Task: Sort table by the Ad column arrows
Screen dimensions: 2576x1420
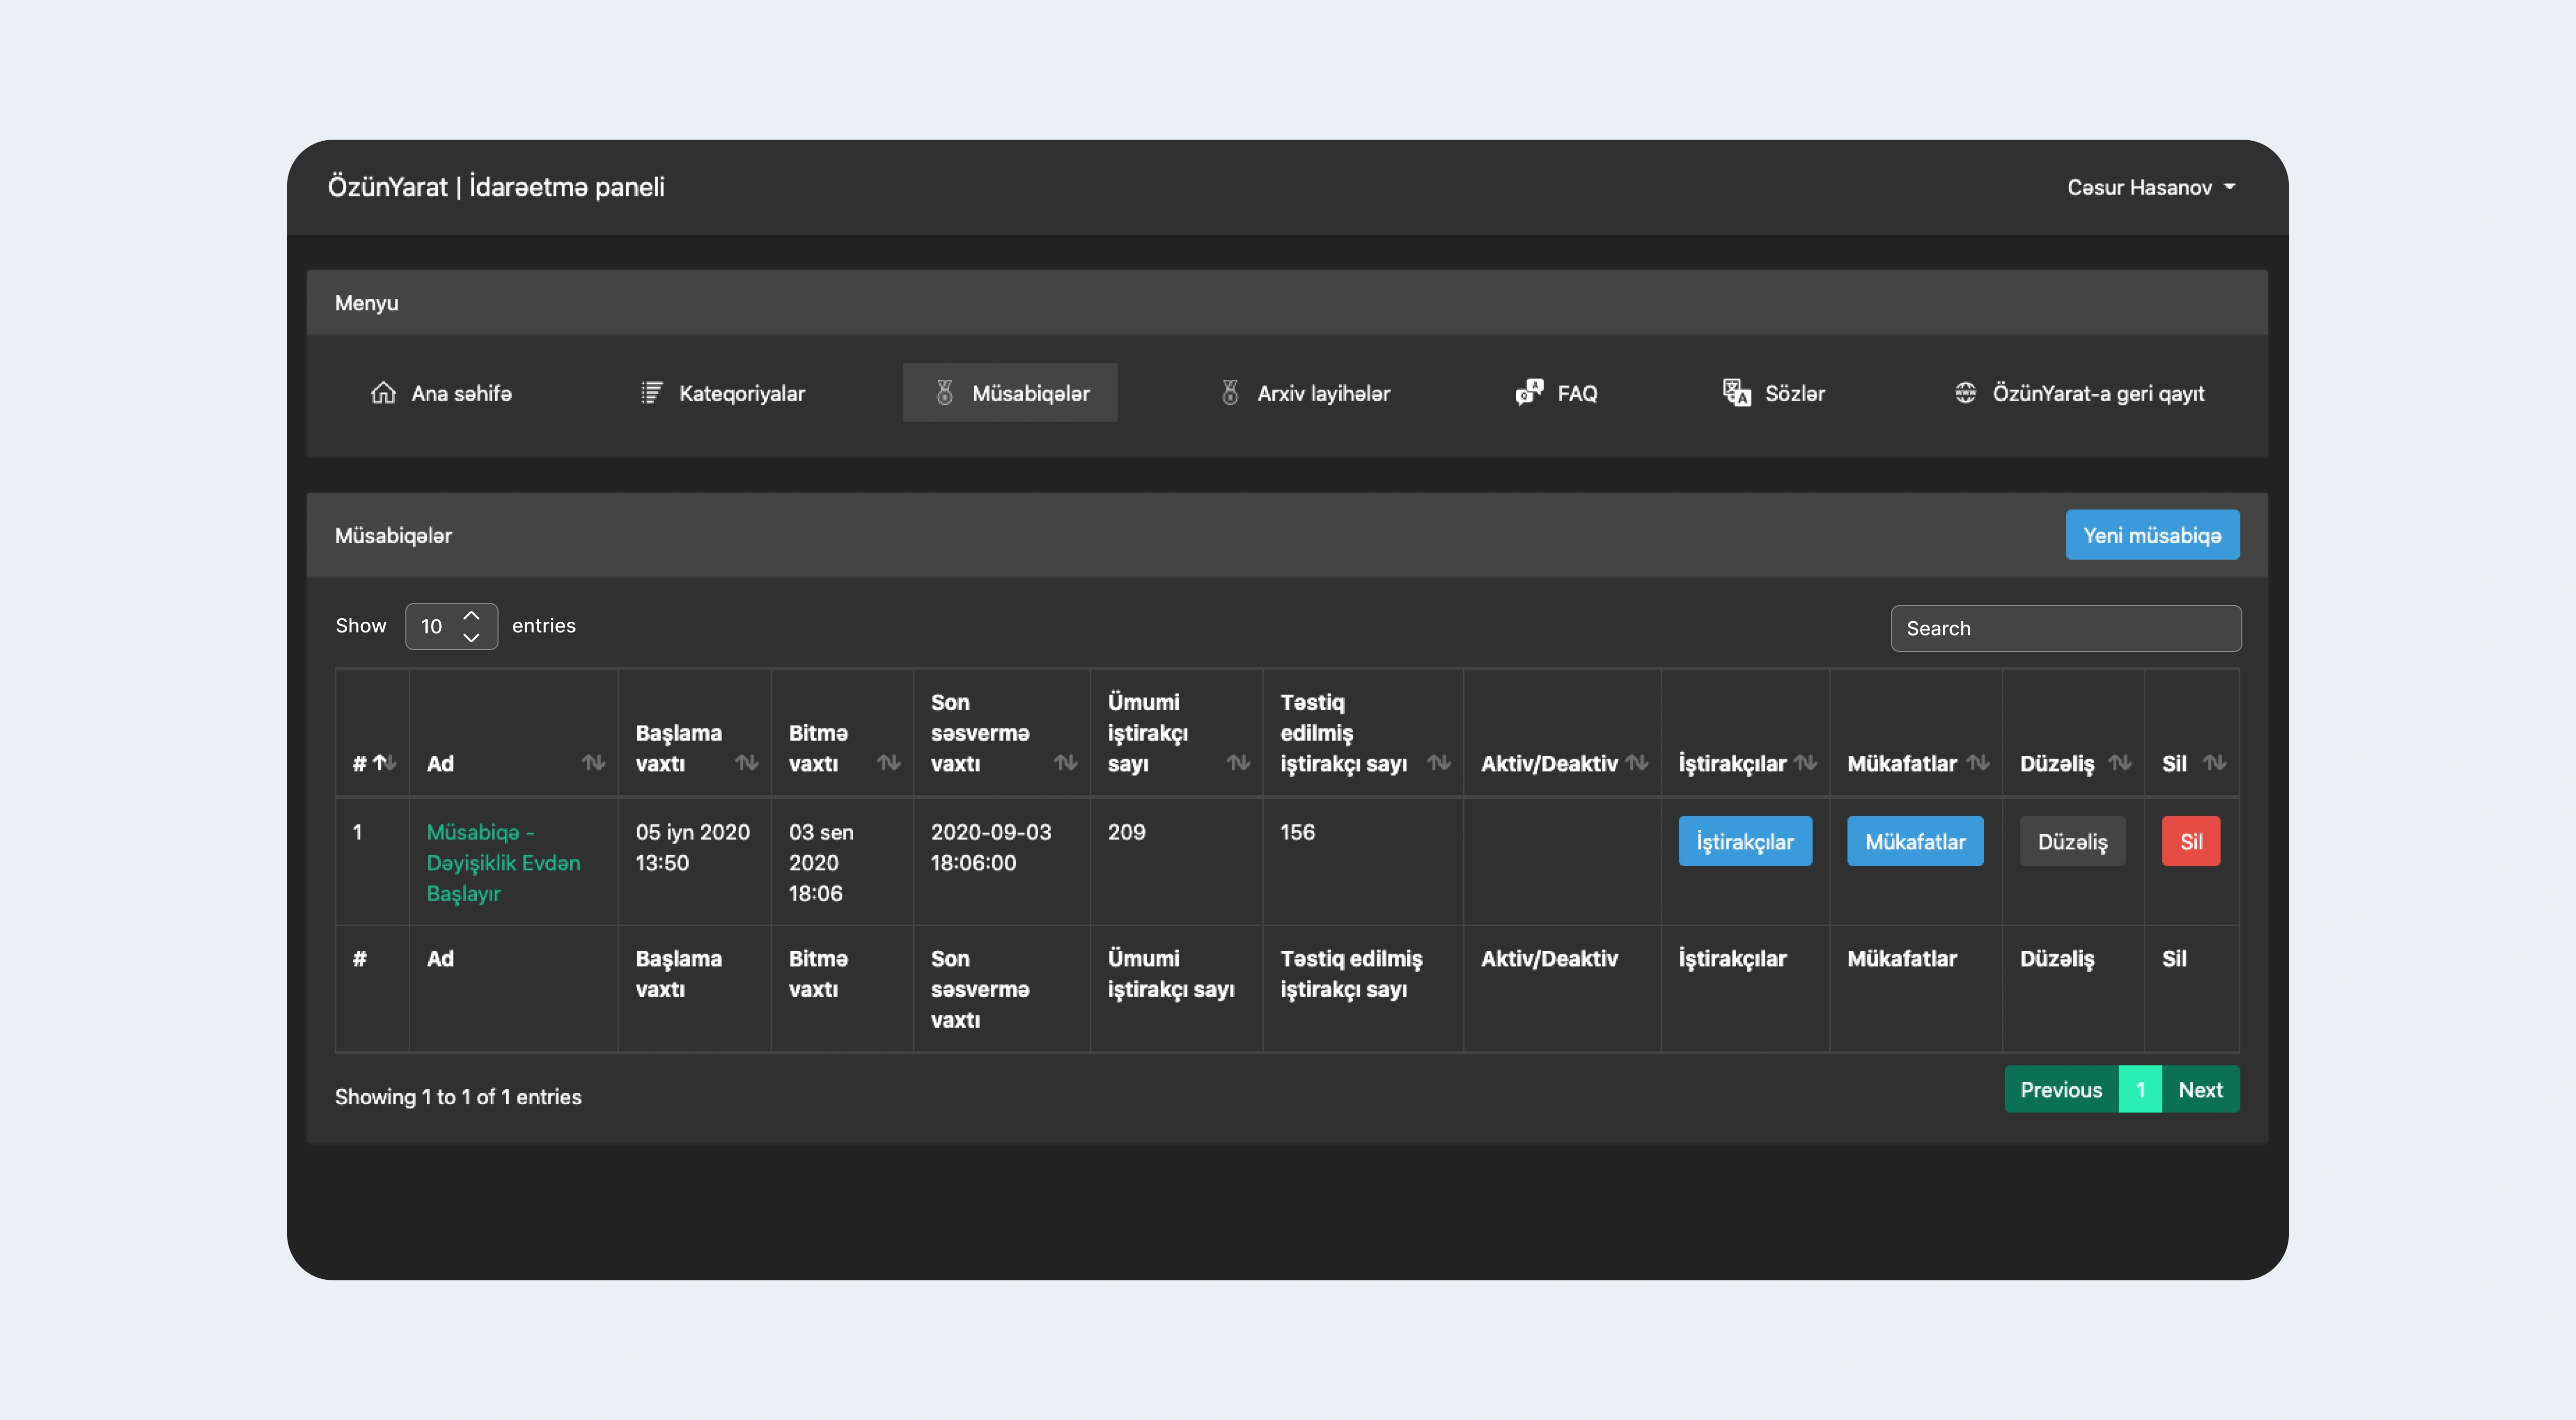Action: [593, 763]
